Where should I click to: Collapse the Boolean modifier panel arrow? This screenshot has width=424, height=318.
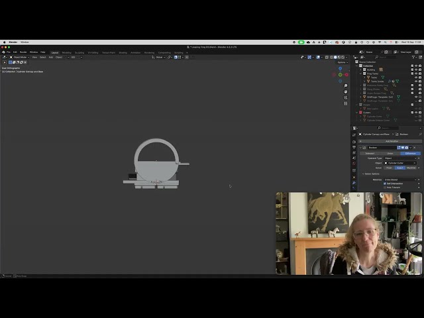point(360,148)
